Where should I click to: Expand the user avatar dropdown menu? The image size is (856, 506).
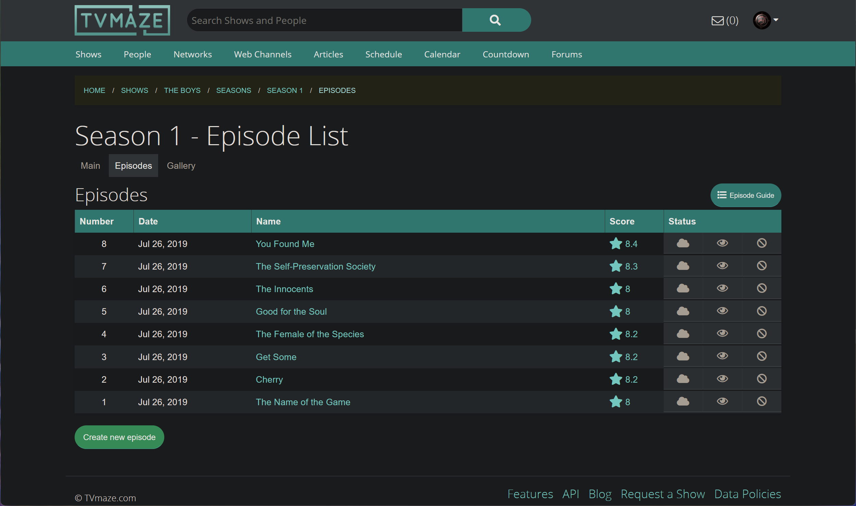pyautogui.click(x=766, y=20)
